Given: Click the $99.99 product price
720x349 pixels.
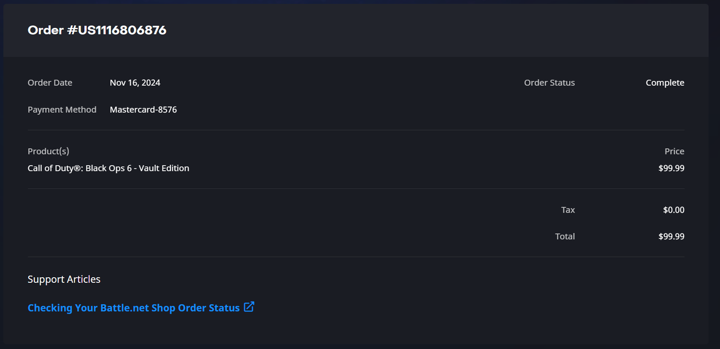Looking at the screenshot, I should (672, 168).
